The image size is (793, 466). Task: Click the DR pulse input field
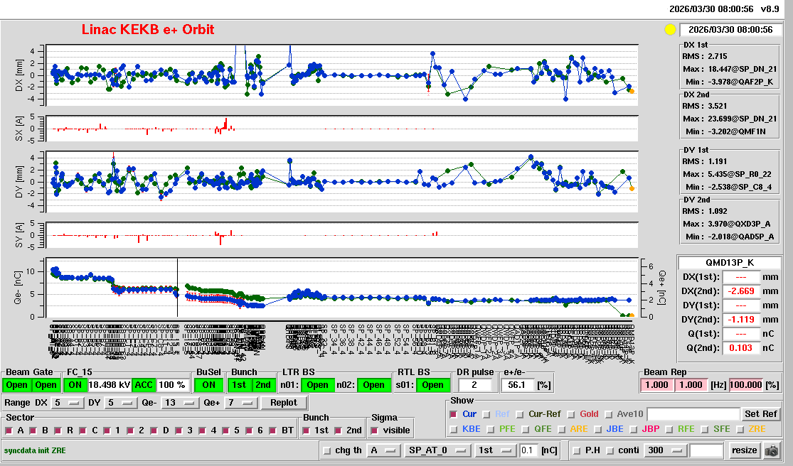pyautogui.click(x=476, y=384)
